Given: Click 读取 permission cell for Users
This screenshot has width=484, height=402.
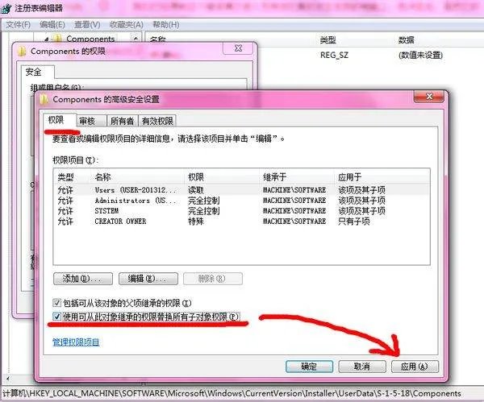Looking at the screenshot, I should [196, 190].
